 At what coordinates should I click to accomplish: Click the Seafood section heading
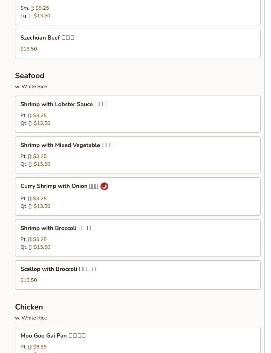point(30,76)
